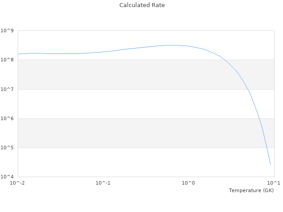
Task: Click the "Temperature (GK)" axis title
Action: (x=251, y=190)
